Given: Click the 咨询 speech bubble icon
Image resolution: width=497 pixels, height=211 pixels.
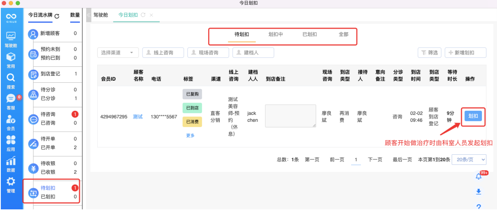Looking at the screenshot, I should point(33,119).
